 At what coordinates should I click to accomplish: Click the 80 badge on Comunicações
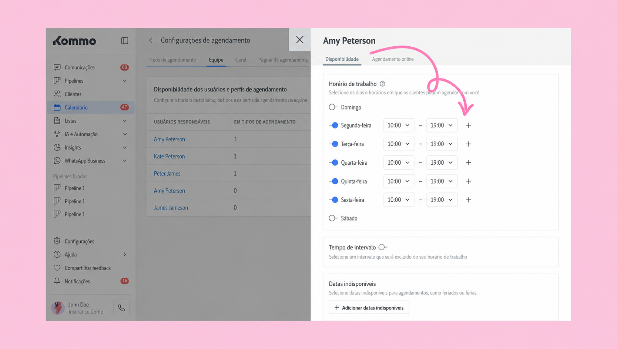(x=124, y=67)
